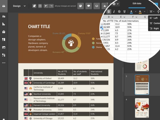This screenshot has height=120, width=160.
Task: Open column D dropdown arrow
Action: pos(112,17)
